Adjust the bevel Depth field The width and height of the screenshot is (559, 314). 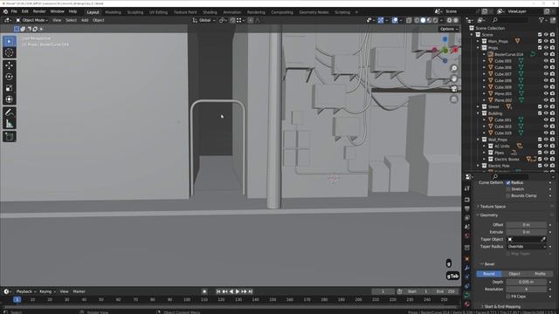click(x=526, y=282)
